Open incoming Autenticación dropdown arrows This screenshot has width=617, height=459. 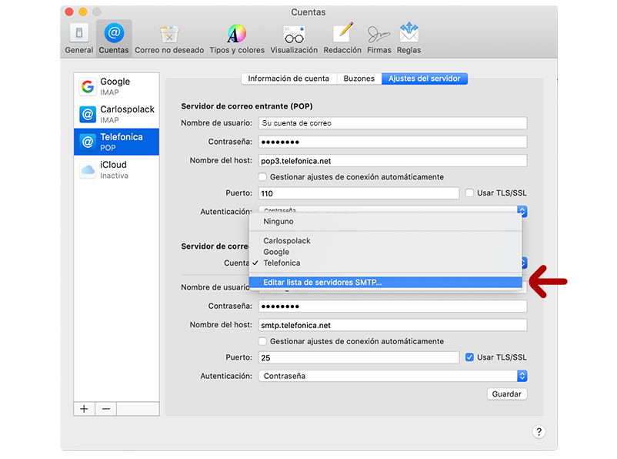coord(522,211)
